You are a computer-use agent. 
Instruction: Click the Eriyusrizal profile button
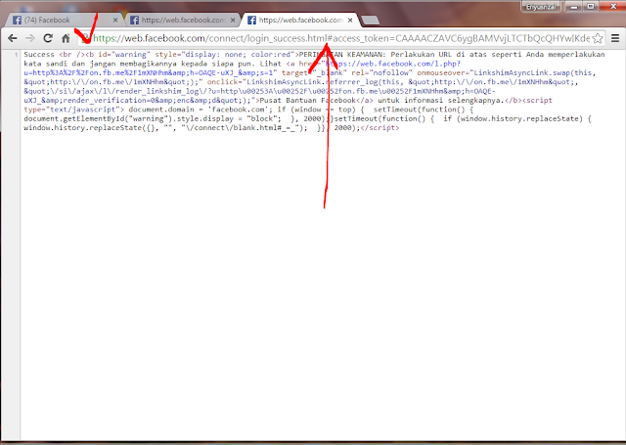coord(541,7)
